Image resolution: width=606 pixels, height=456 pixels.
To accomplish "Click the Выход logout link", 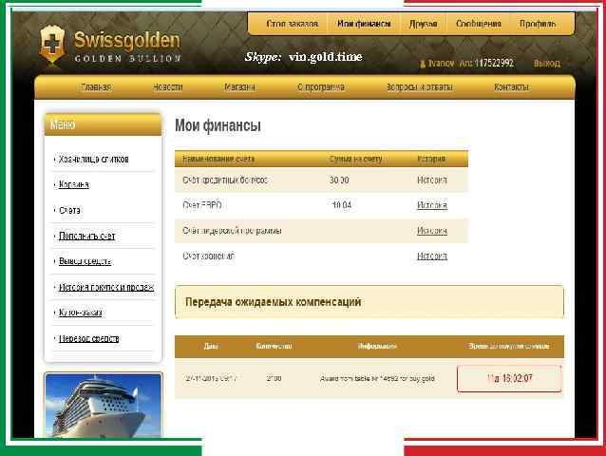I will pos(547,64).
